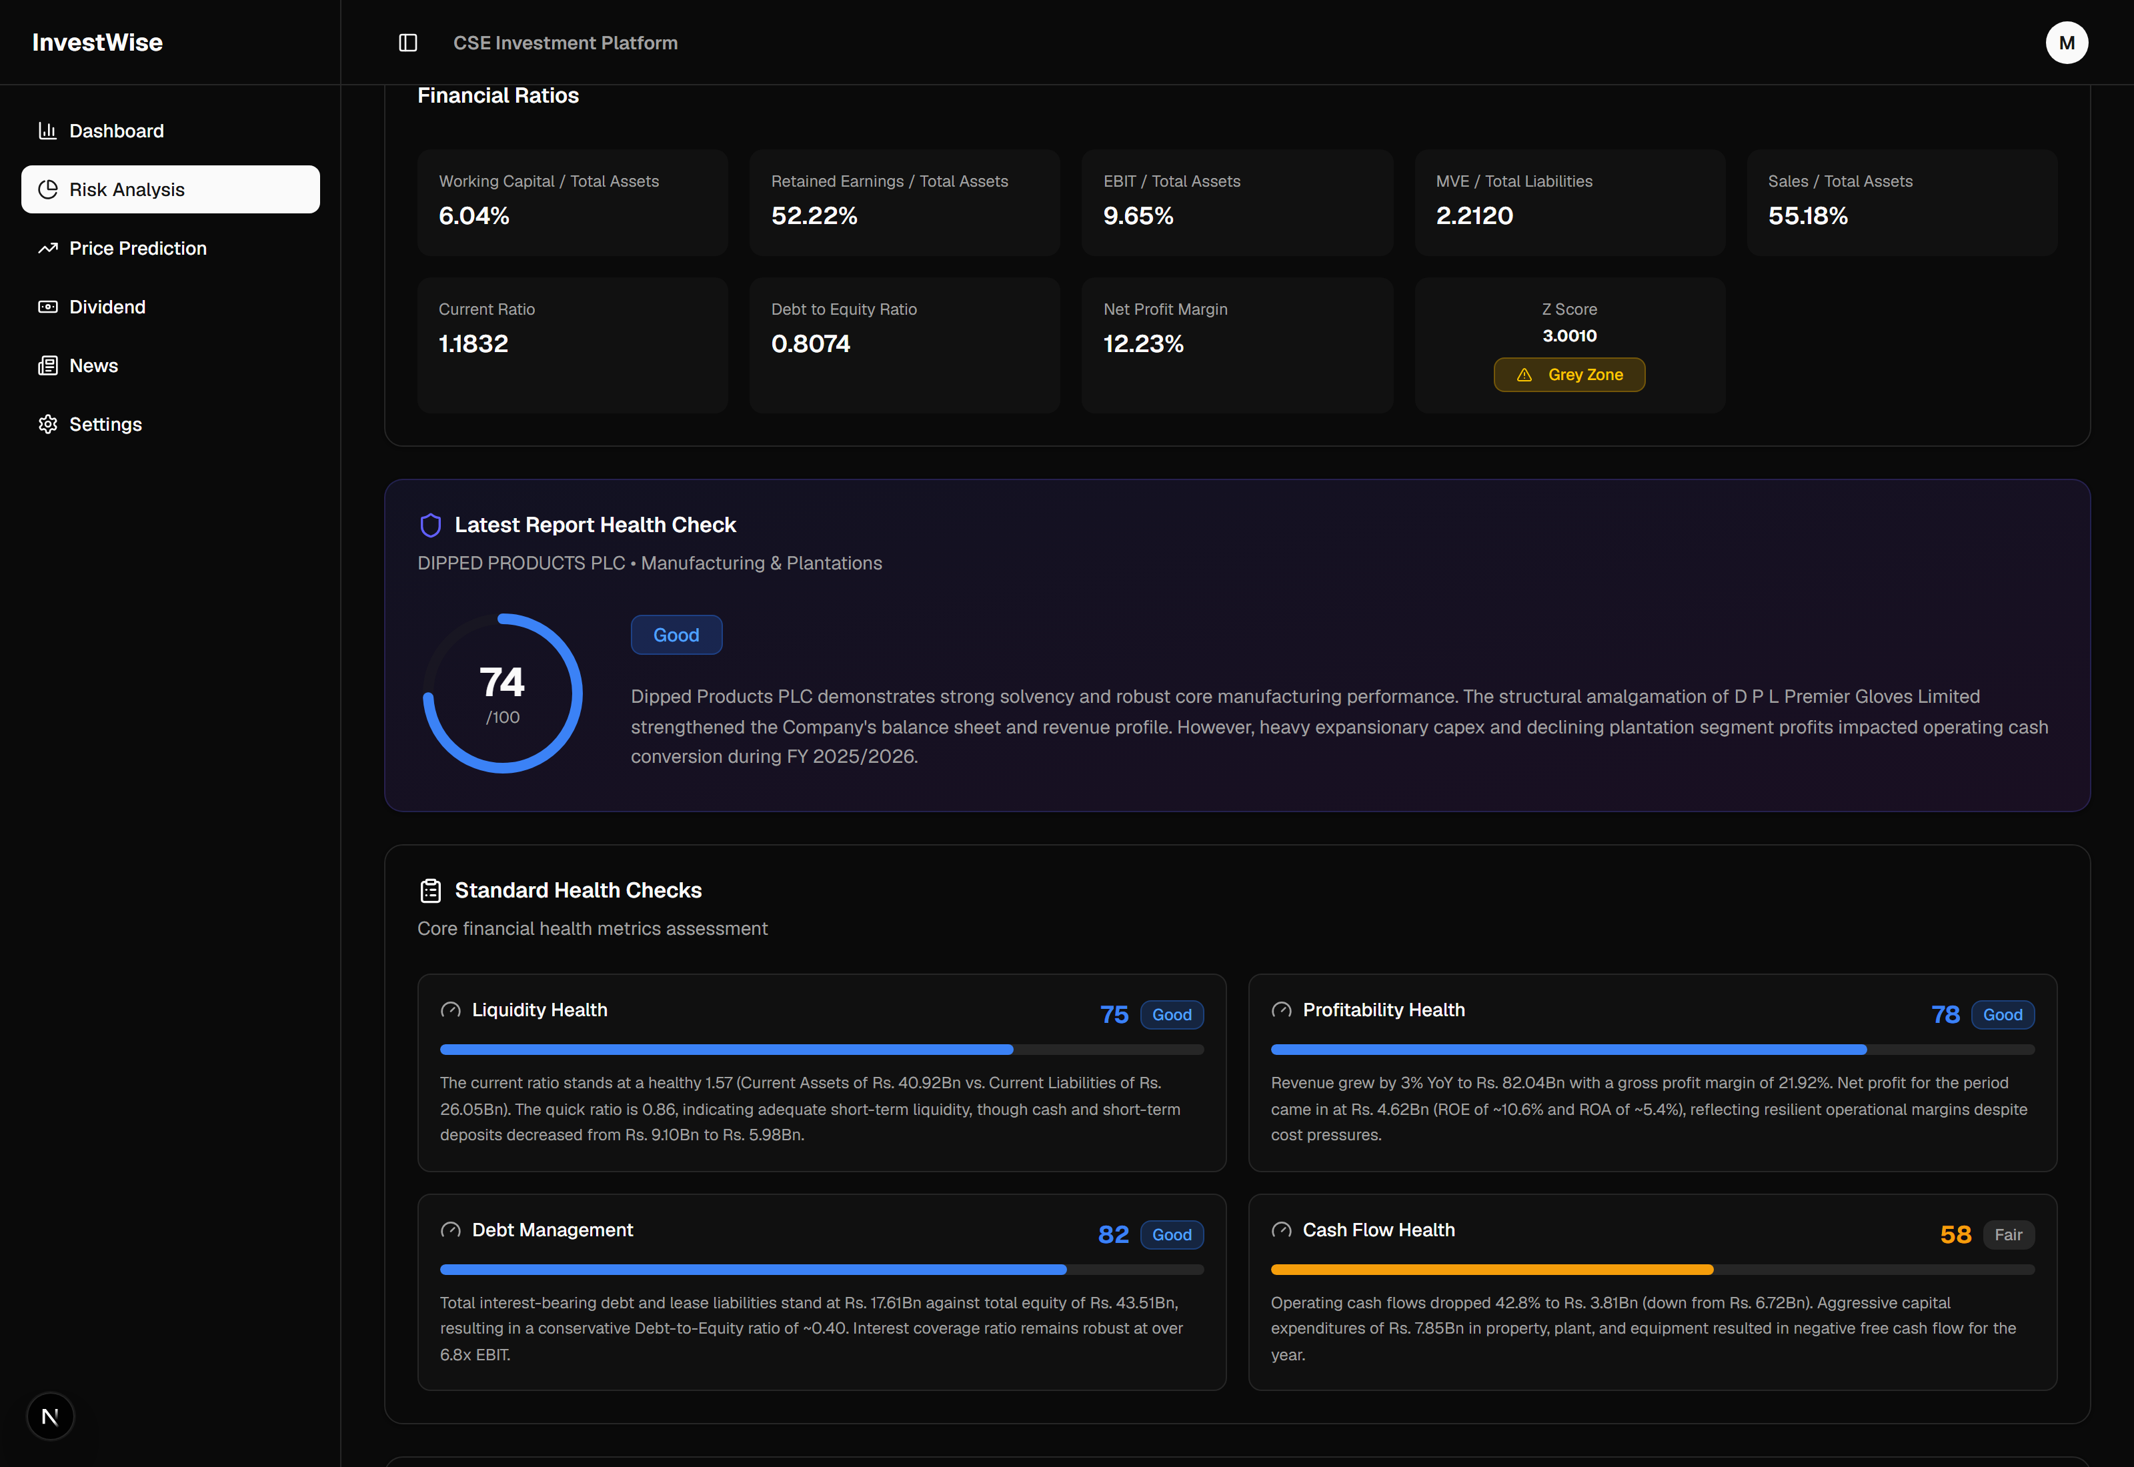Click the 74/100 circular score gauge
The image size is (2134, 1467).
[x=503, y=694]
